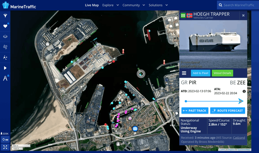This screenshot has width=259, height=153.
Task: Open density maps network icon
Action: tap(5, 57)
